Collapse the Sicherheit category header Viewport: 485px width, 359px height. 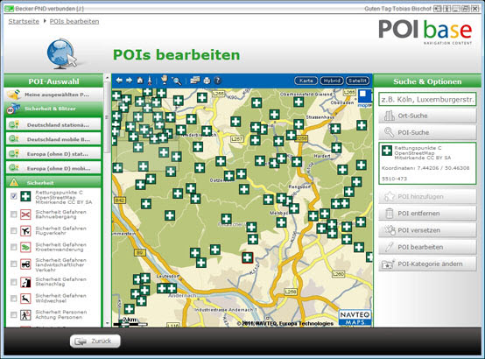(x=53, y=183)
